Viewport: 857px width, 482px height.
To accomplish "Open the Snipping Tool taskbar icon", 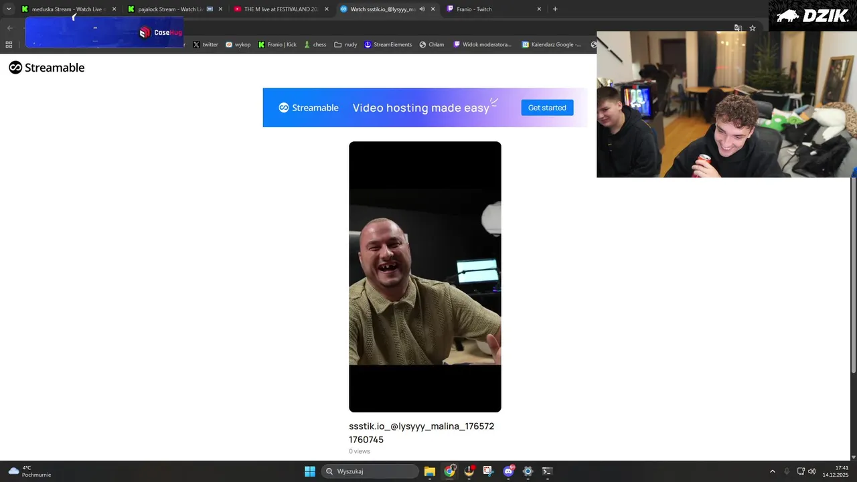I will 488,471.
